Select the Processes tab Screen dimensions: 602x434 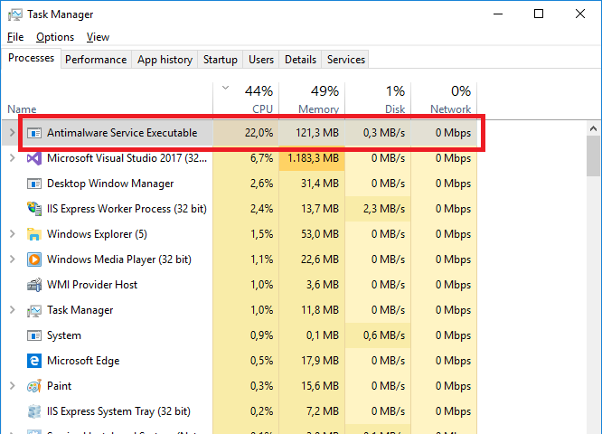(x=31, y=58)
